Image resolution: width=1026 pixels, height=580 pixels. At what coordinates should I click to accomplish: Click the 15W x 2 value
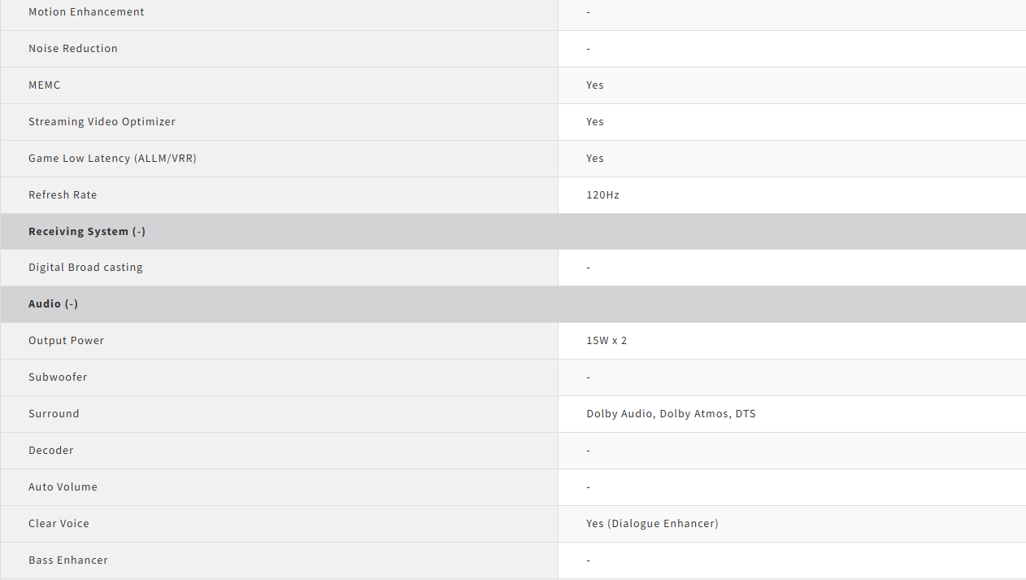(x=606, y=341)
